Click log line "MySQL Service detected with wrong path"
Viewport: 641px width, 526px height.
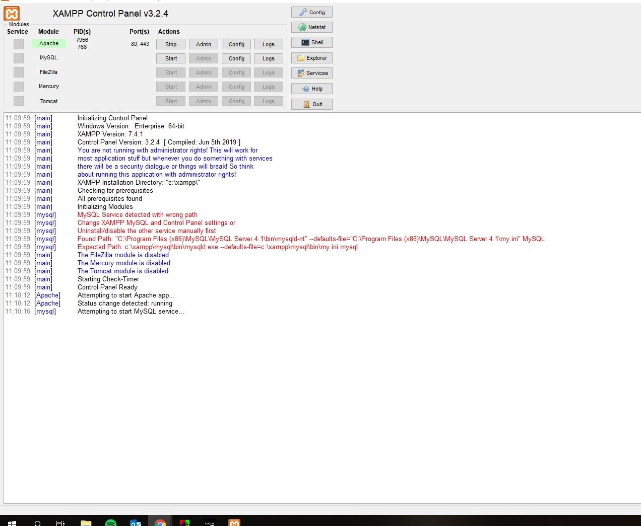click(x=138, y=214)
